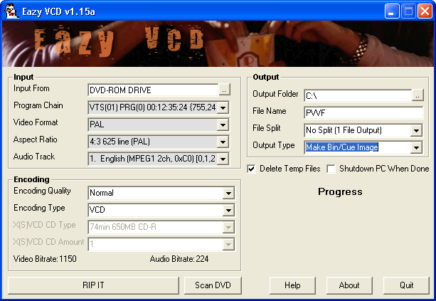Open the Video Format dropdown arrow
The image size is (436, 301).
click(223, 125)
